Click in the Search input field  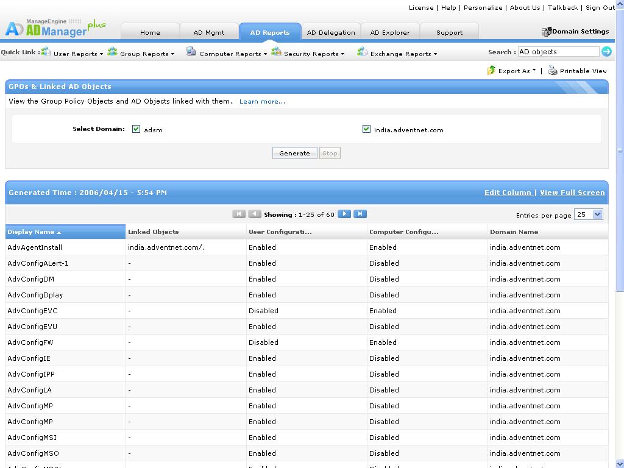coord(558,52)
